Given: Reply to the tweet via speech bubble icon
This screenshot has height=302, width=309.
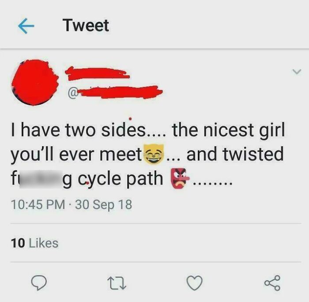Looking at the screenshot, I should [x=39, y=283].
